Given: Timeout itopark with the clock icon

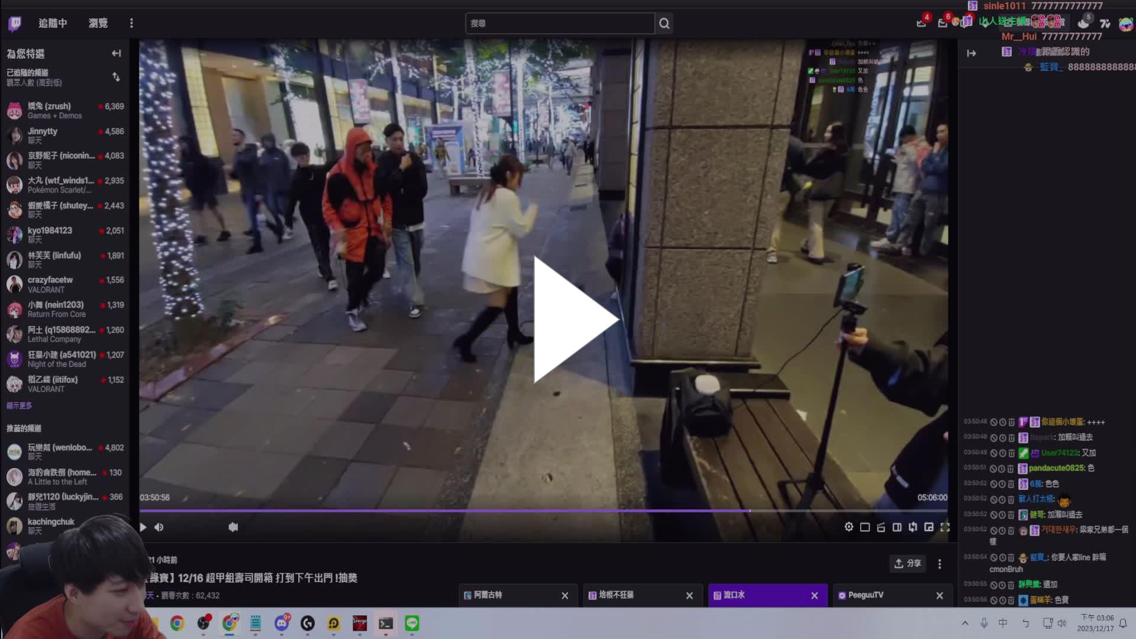Looking at the screenshot, I should point(1003,437).
